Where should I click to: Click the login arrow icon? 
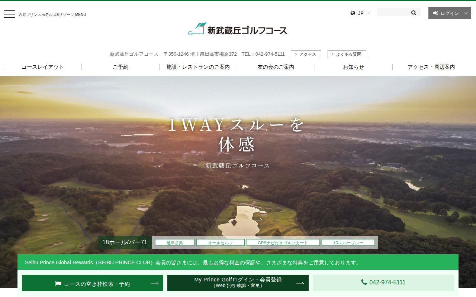[x=435, y=13]
